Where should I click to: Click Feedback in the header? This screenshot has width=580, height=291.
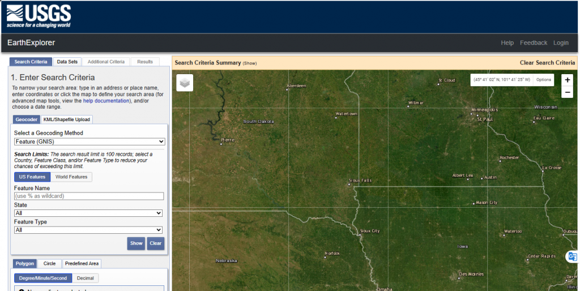(x=534, y=43)
